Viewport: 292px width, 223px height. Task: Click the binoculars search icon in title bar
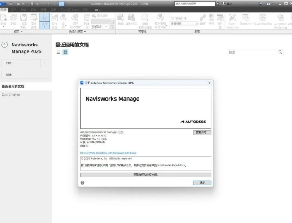(x=218, y=4)
